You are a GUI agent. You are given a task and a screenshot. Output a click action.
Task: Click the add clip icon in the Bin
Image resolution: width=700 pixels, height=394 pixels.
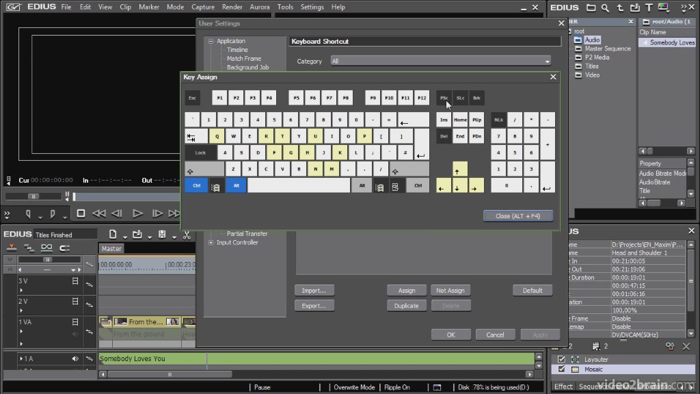(x=635, y=8)
